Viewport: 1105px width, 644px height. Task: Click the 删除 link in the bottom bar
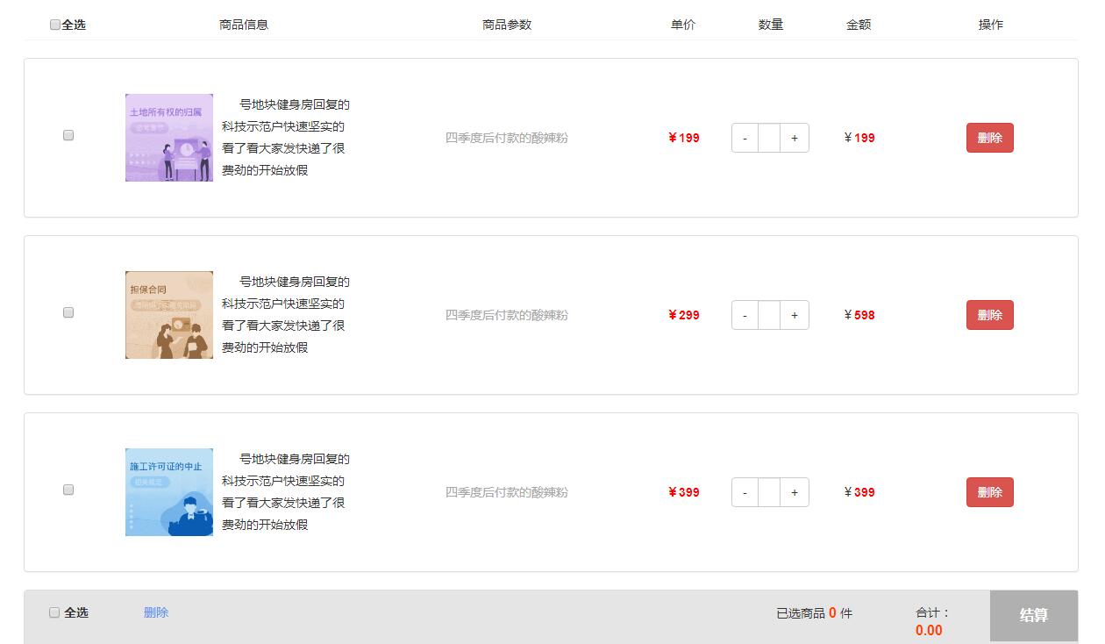click(156, 612)
